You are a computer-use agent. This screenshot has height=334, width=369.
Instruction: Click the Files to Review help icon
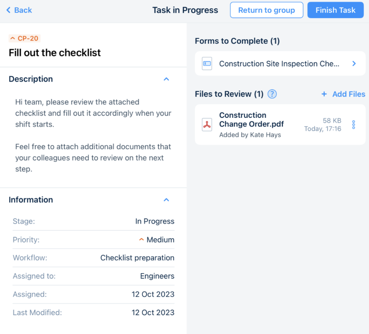(x=272, y=94)
